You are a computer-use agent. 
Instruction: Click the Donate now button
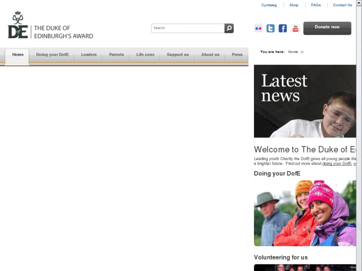tap(327, 28)
